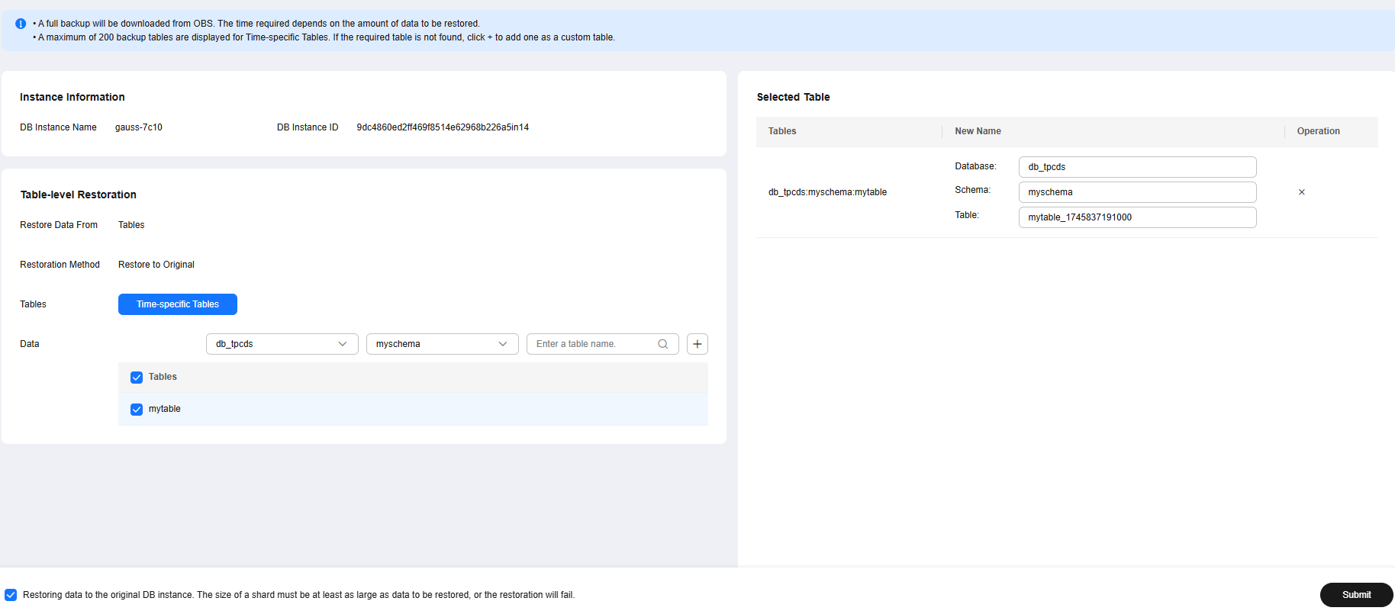Select the Time-specific Tables button
The width and height of the screenshot is (1395, 614).
(178, 304)
